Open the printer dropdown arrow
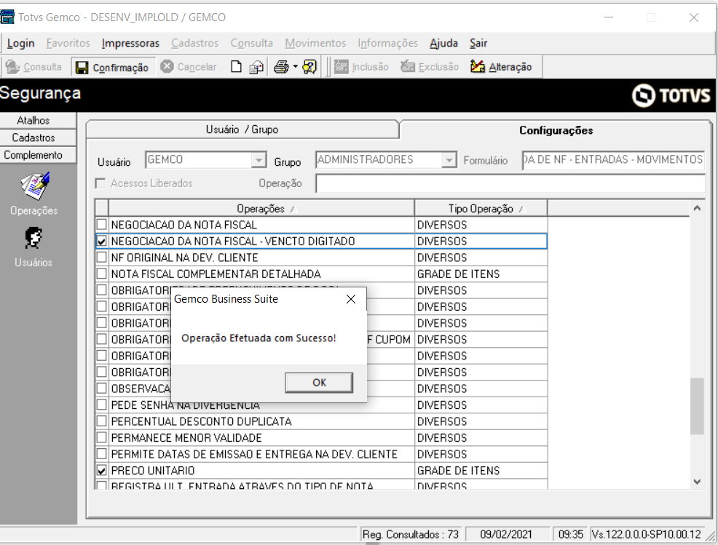Screen dimensions: 718x545 tap(296, 67)
